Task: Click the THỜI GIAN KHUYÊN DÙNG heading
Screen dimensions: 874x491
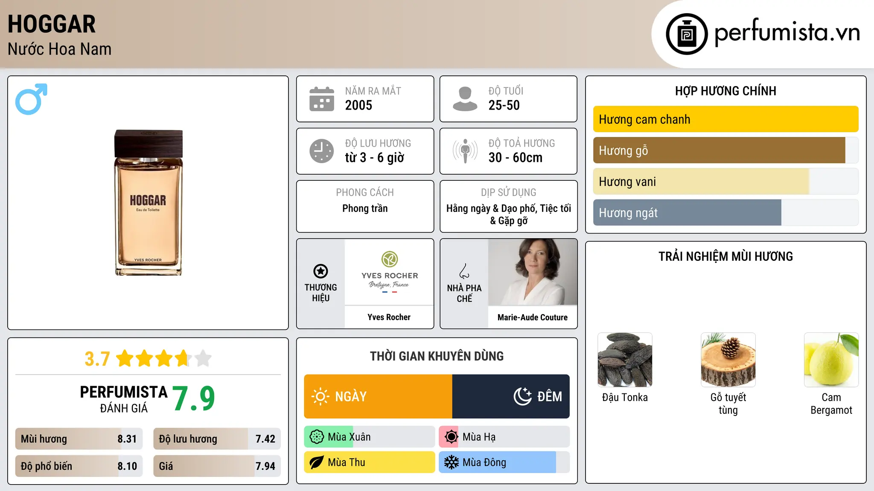Action: (437, 356)
